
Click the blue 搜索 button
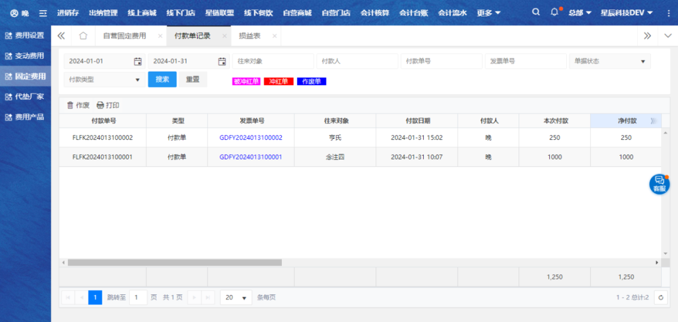[162, 80]
